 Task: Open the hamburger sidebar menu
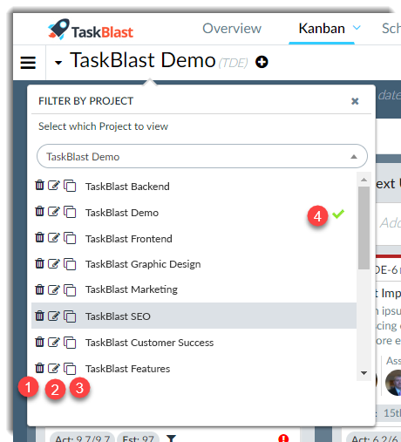(28, 63)
